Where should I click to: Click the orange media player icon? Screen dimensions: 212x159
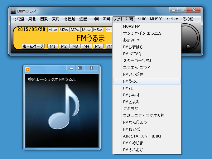pyautogui.click(x=27, y=70)
